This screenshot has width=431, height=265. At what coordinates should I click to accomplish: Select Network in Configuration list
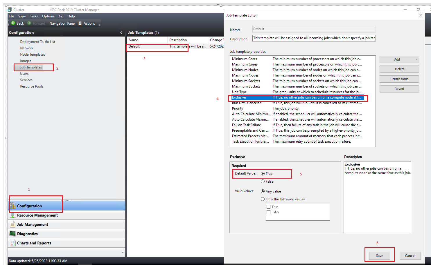pos(27,48)
